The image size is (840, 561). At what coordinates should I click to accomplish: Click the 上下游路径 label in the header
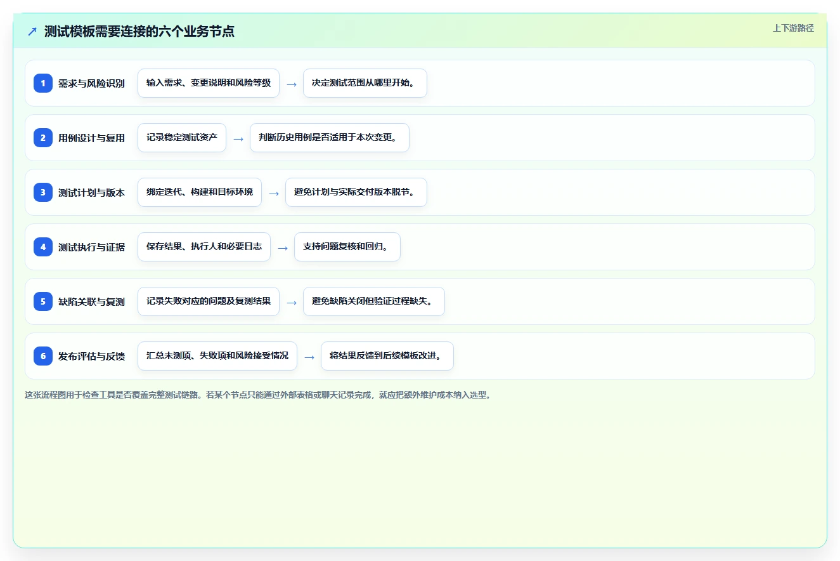pyautogui.click(x=793, y=28)
